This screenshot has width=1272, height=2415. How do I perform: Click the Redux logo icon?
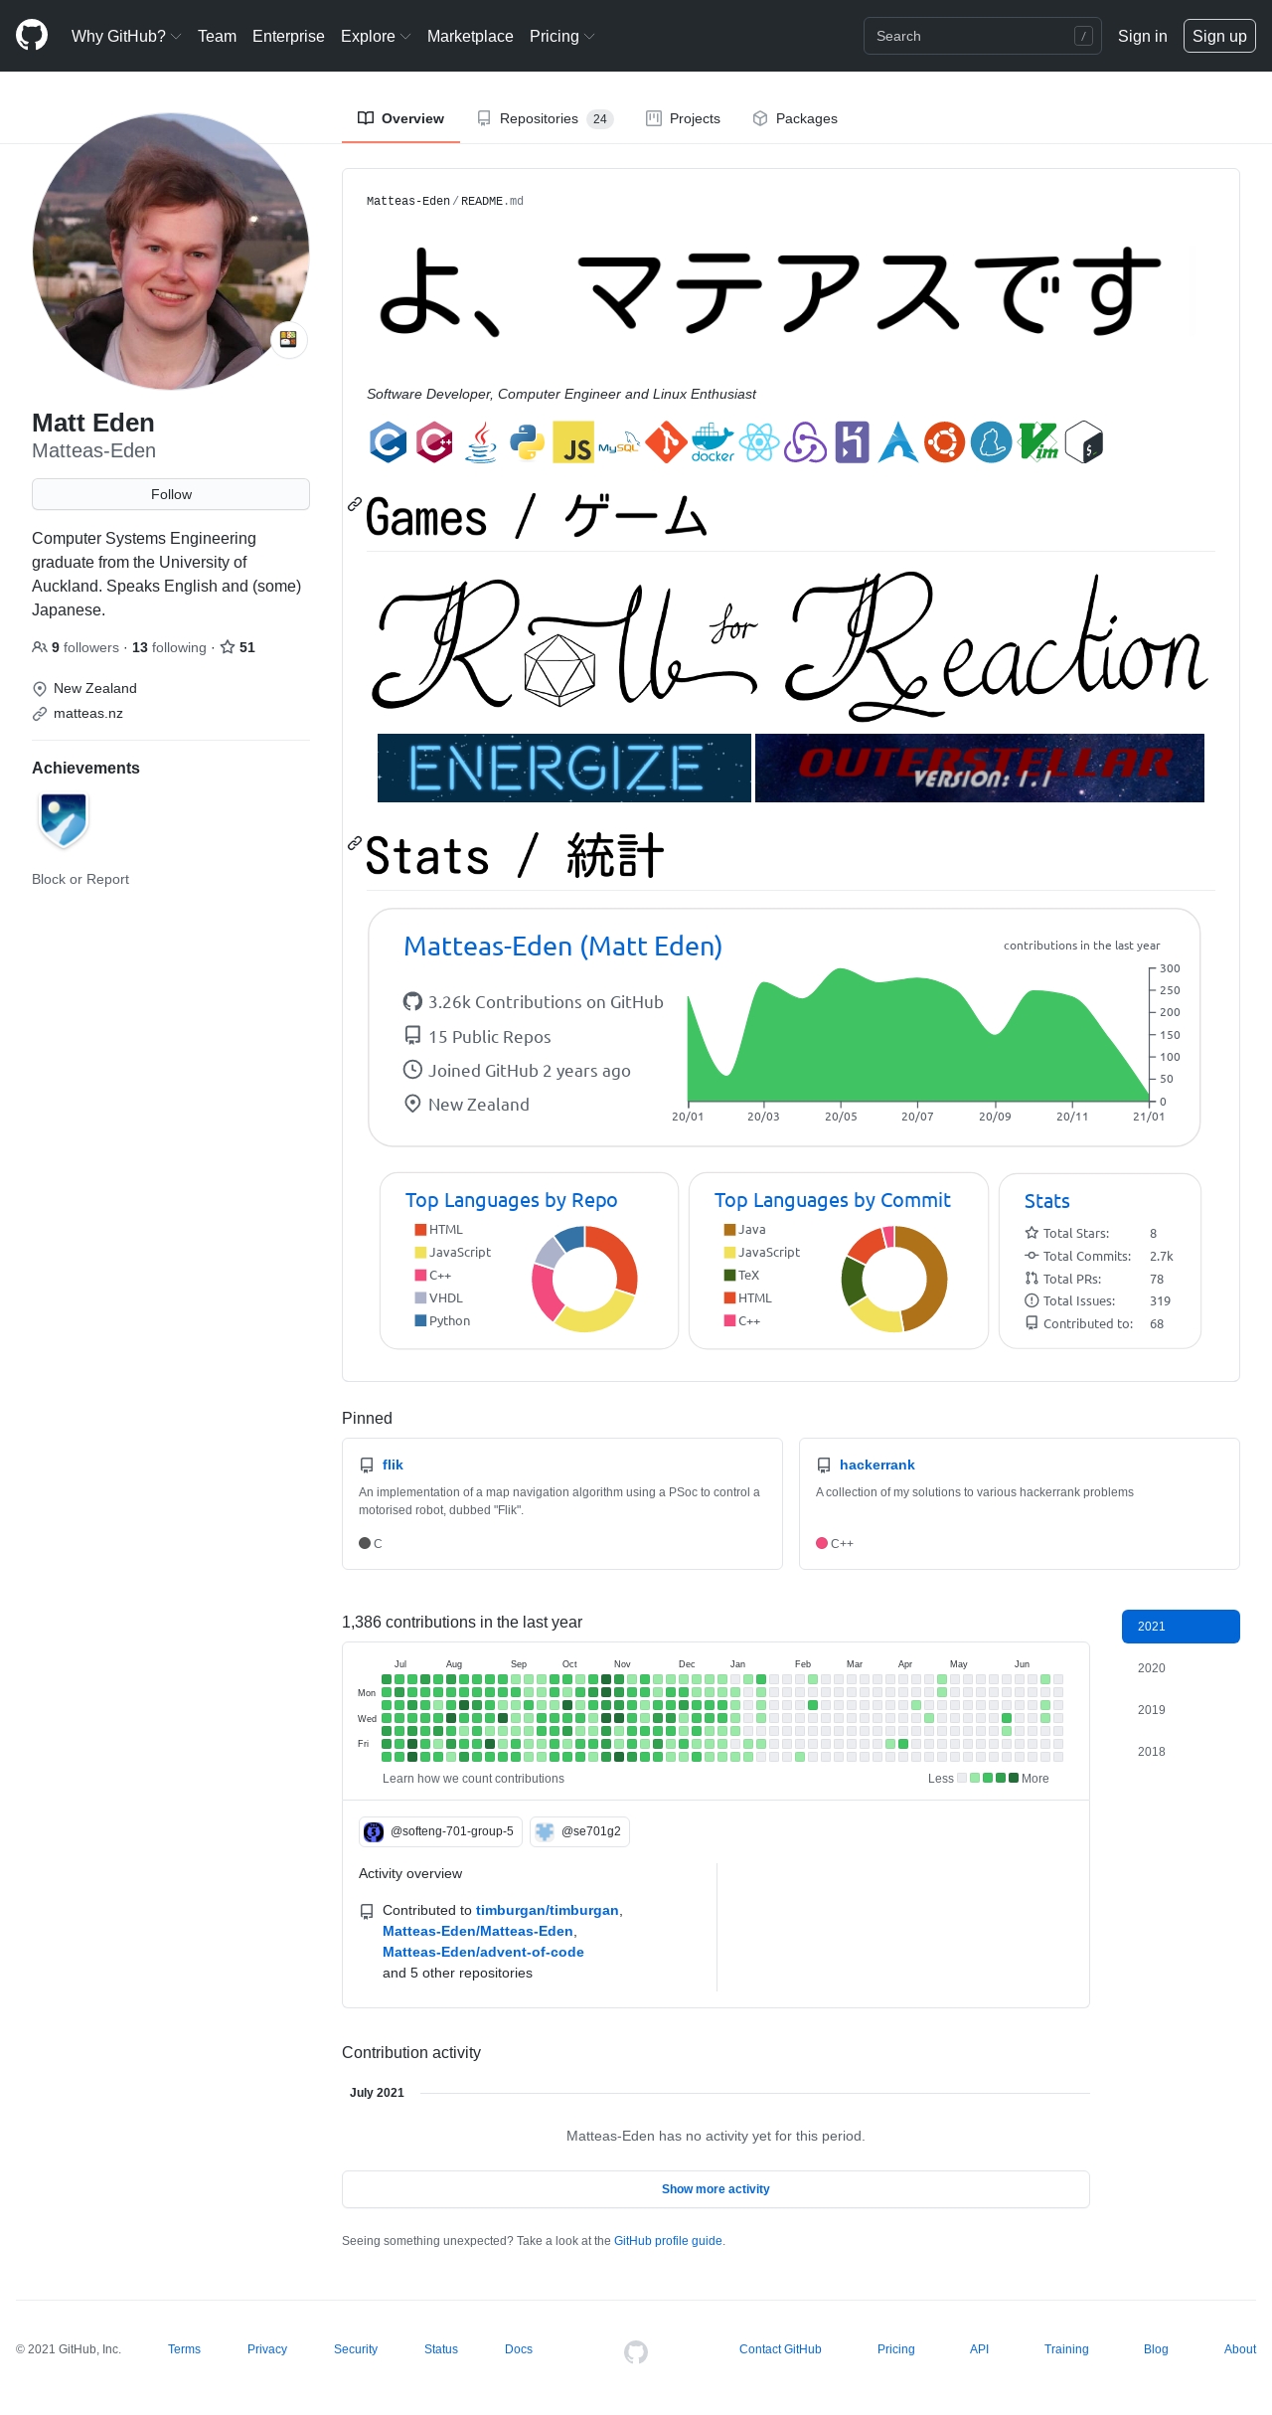805,442
